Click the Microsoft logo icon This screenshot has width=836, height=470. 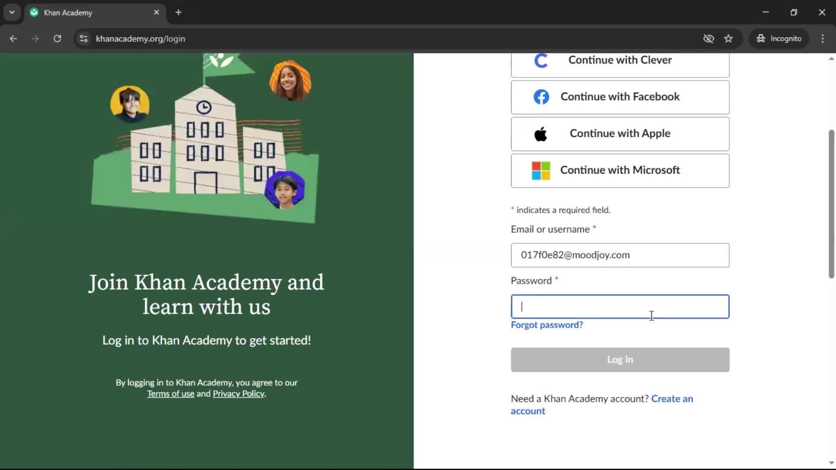[x=541, y=171]
